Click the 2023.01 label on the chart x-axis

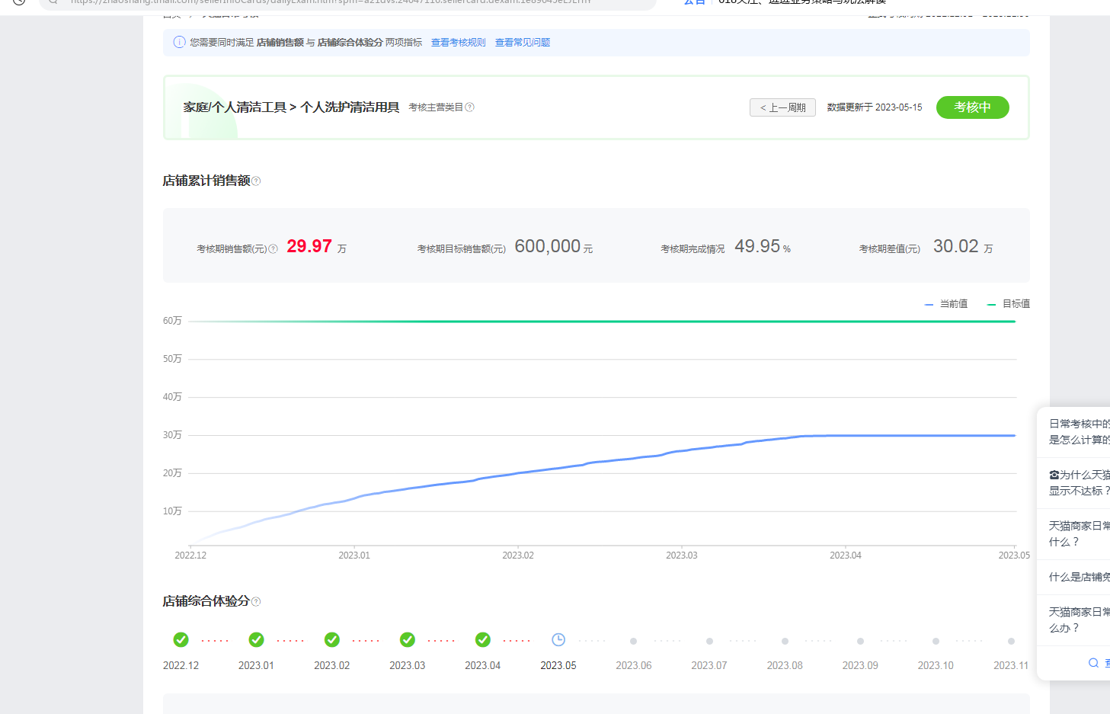tap(354, 556)
